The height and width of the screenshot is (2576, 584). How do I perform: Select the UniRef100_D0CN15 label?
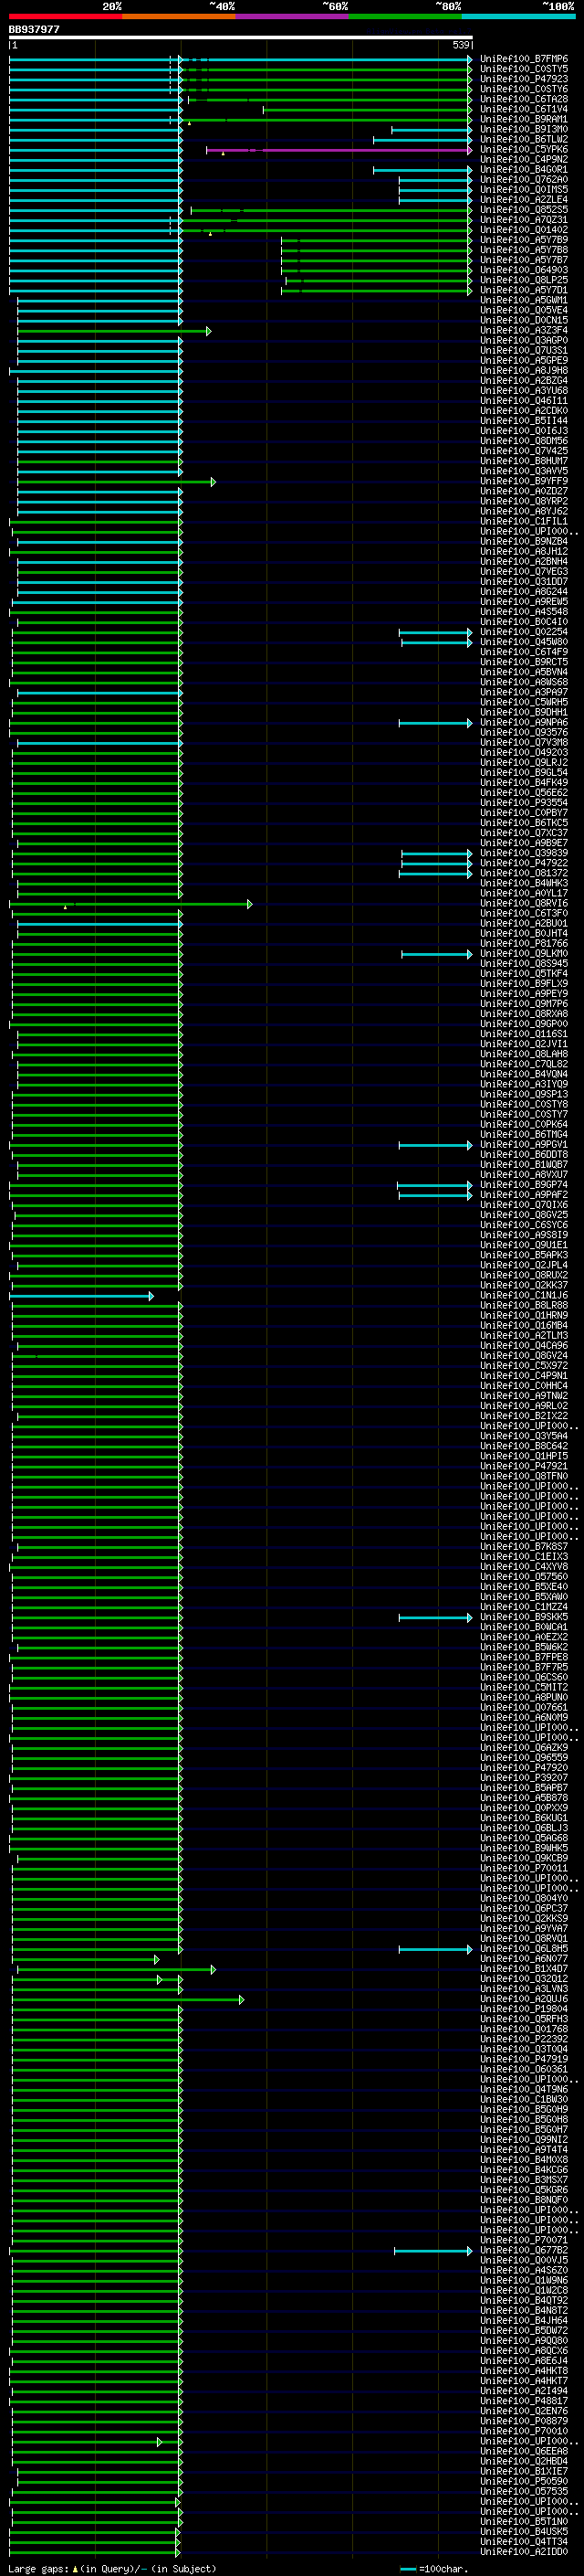pos(523,320)
